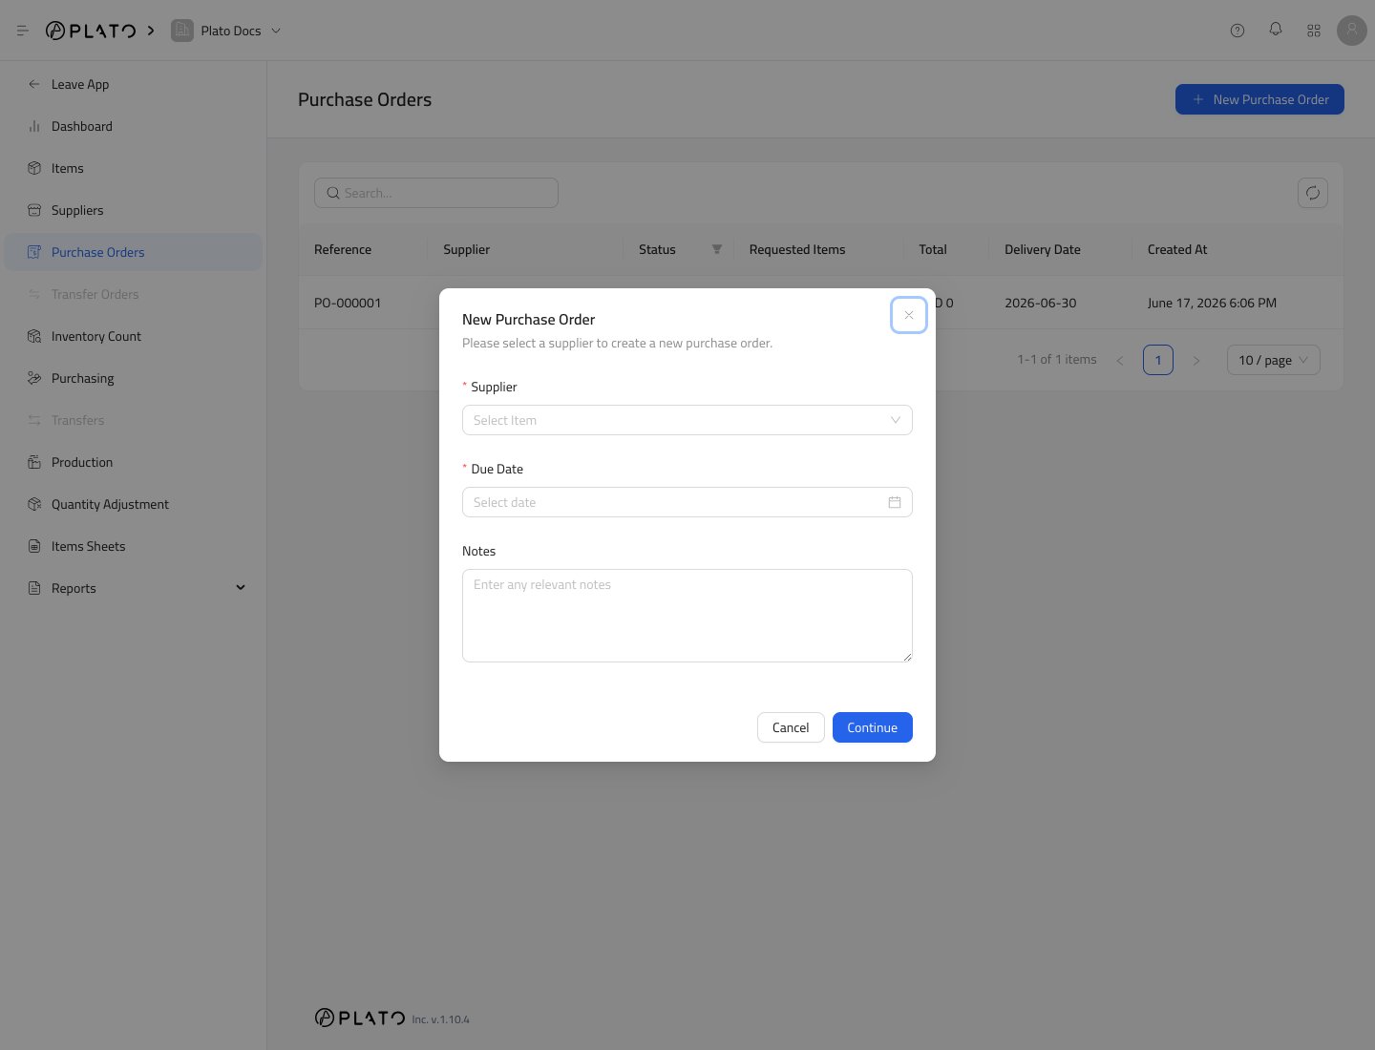This screenshot has height=1050, width=1375.
Task: Open the 10 / page size dropdown
Action: pos(1274,360)
